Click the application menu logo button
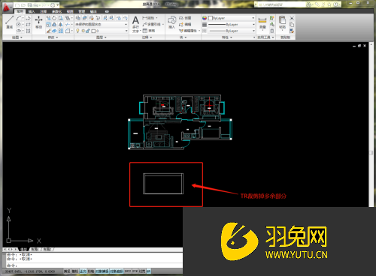This screenshot has width=376, height=276. pyautogui.click(x=6, y=7)
